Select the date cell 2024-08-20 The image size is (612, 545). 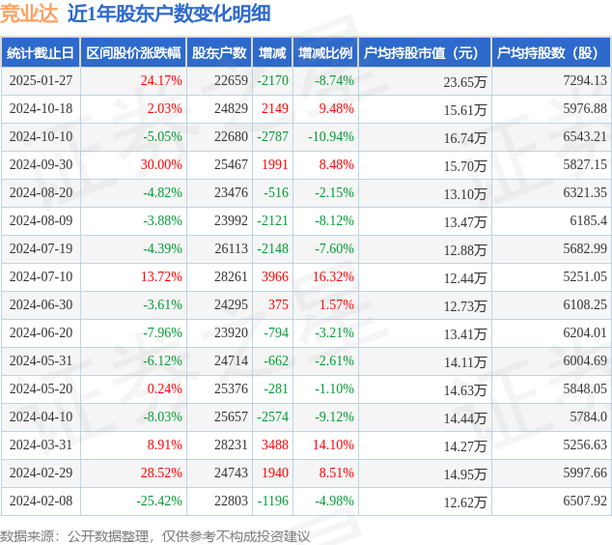point(41,192)
